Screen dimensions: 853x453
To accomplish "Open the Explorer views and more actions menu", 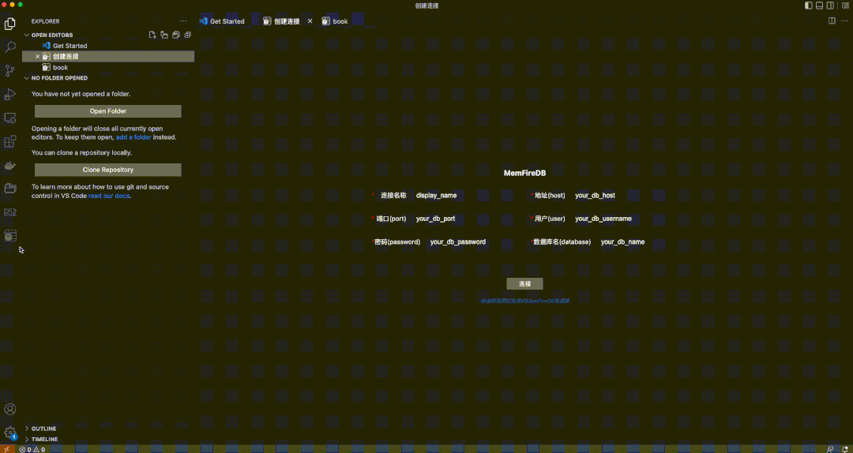I will (x=183, y=21).
